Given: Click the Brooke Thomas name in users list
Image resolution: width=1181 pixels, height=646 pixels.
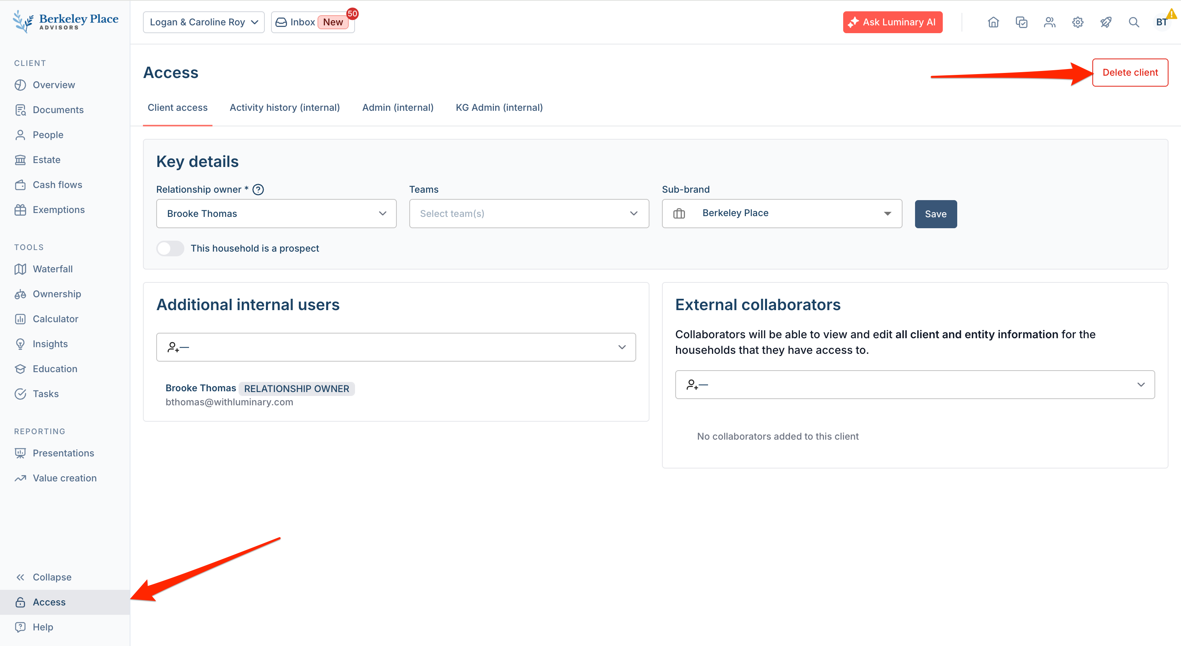Looking at the screenshot, I should coord(201,388).
